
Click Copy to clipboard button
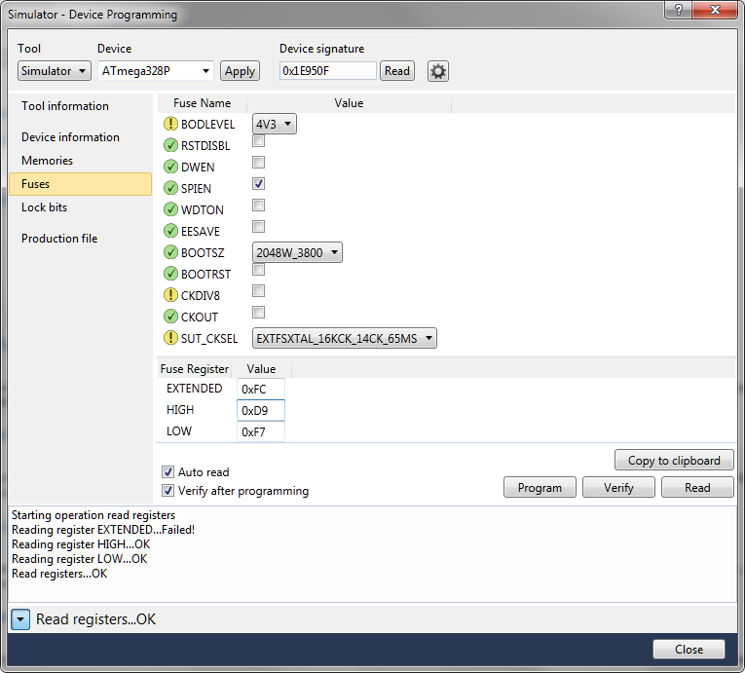tap(674, 460)
